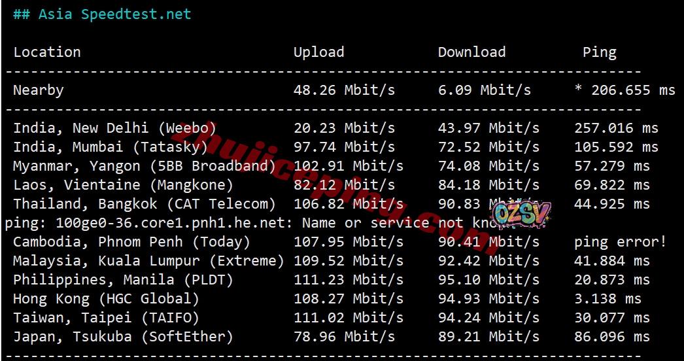684x361 pixels.
Task: Select Laos, Vientaine (Mangkone) line
Action: pyautogui.click(x=123, y=185)
